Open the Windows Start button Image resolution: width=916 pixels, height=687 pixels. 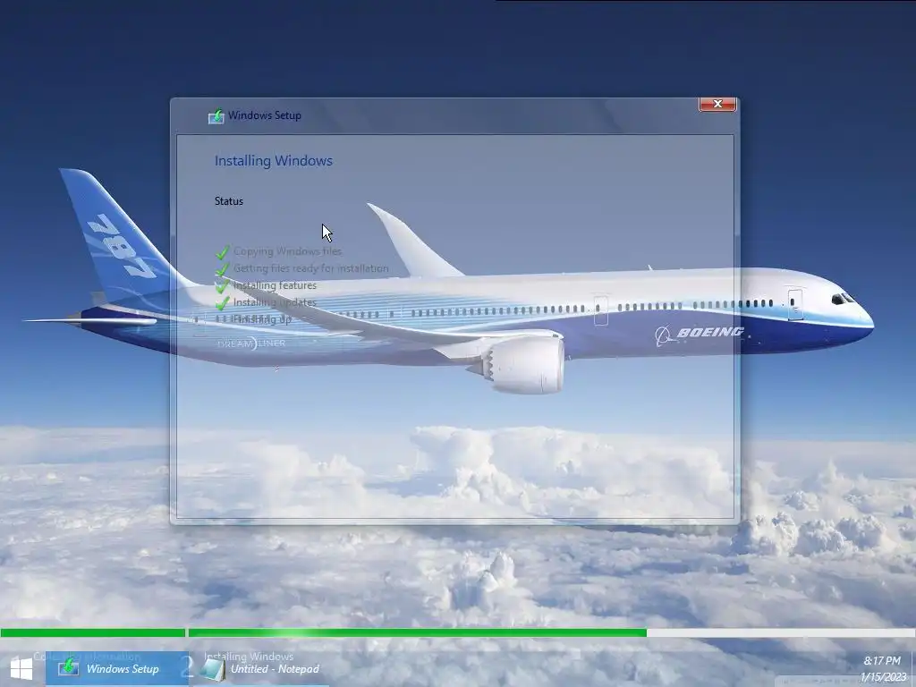click(21, 668)
